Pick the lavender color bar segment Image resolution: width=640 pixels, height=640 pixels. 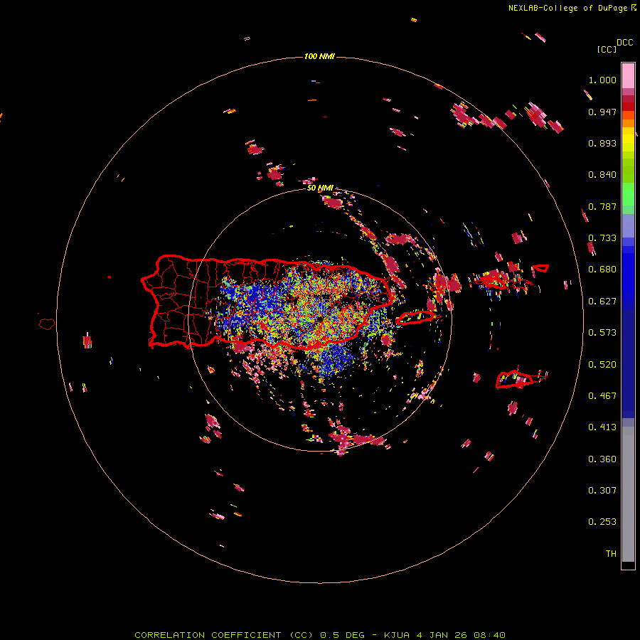click(628, 225)
